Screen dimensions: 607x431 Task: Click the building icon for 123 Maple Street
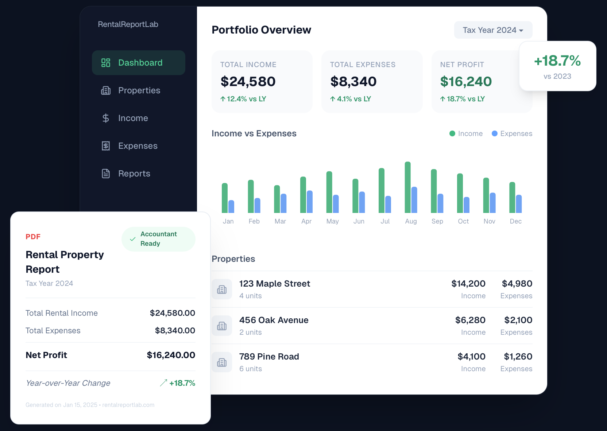coord(222,290)
